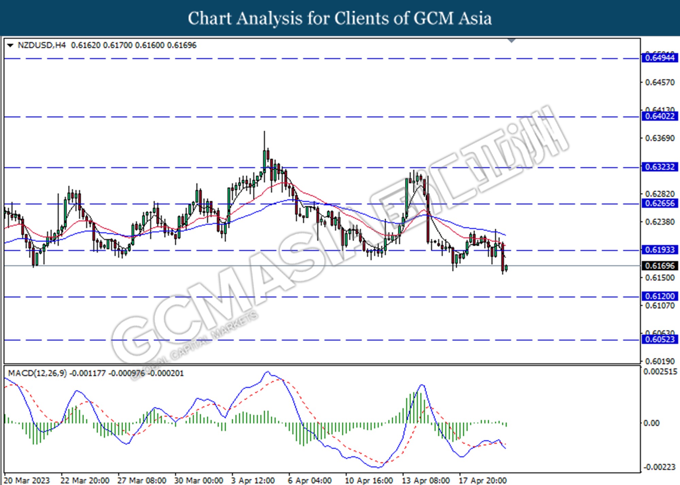Select the 0.61200 support level label
Image resolution: width=680 pixels, height=485 pixels.
pos(659,297)
